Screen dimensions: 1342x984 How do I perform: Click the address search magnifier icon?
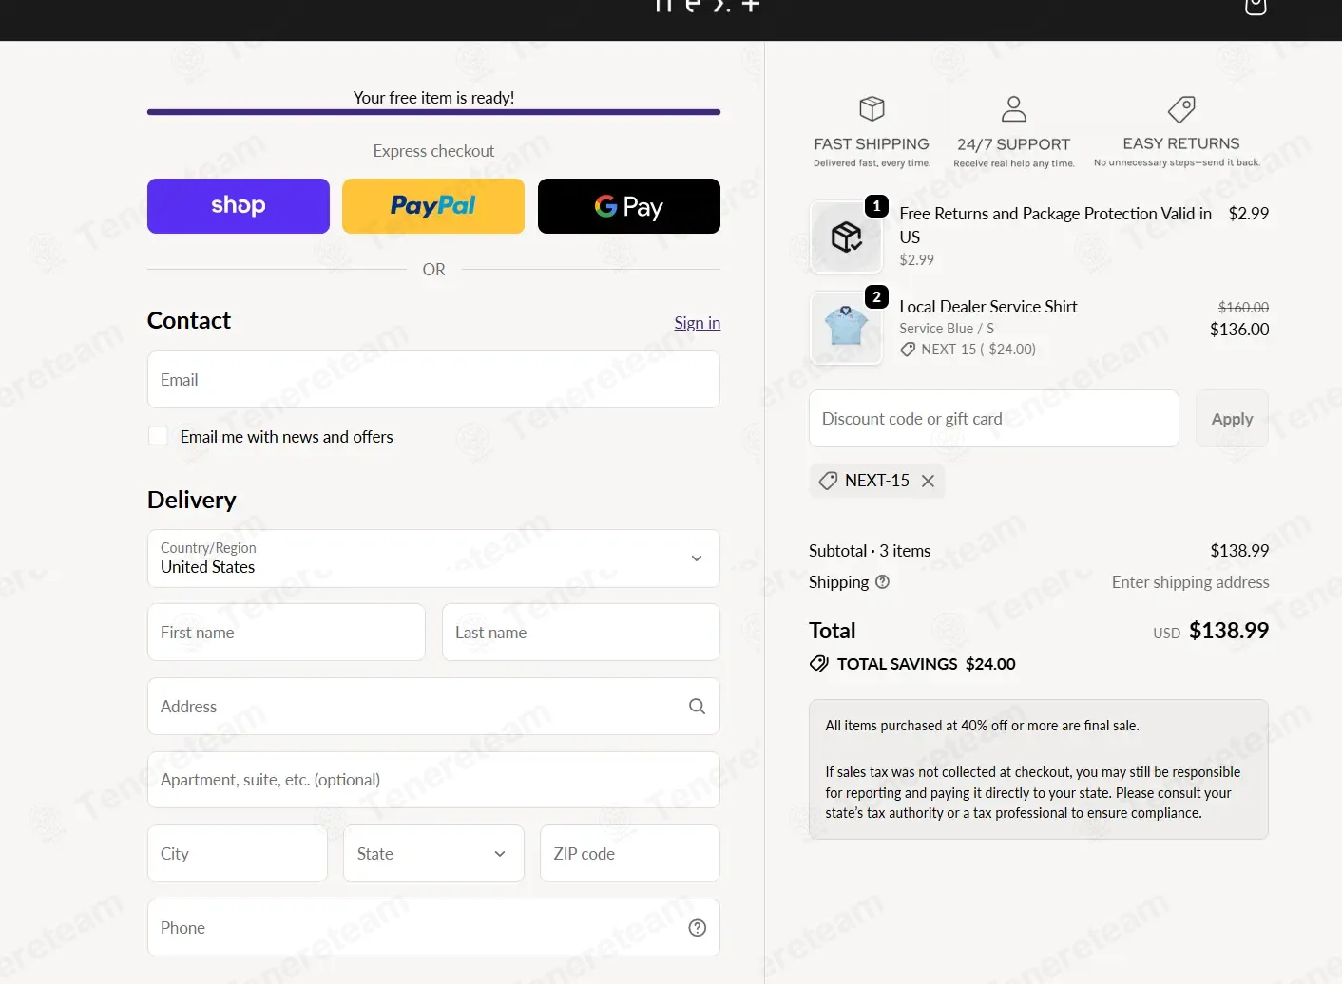click(x=697, y=707)
